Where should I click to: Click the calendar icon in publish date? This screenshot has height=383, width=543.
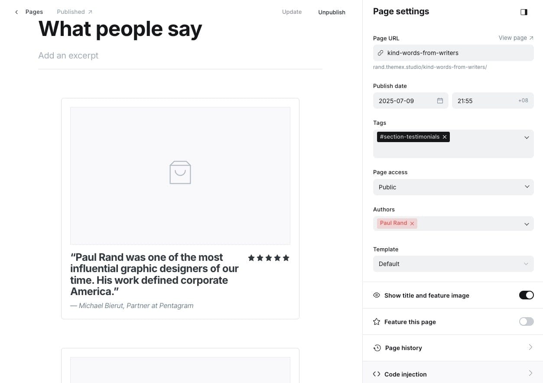(440, 101)
